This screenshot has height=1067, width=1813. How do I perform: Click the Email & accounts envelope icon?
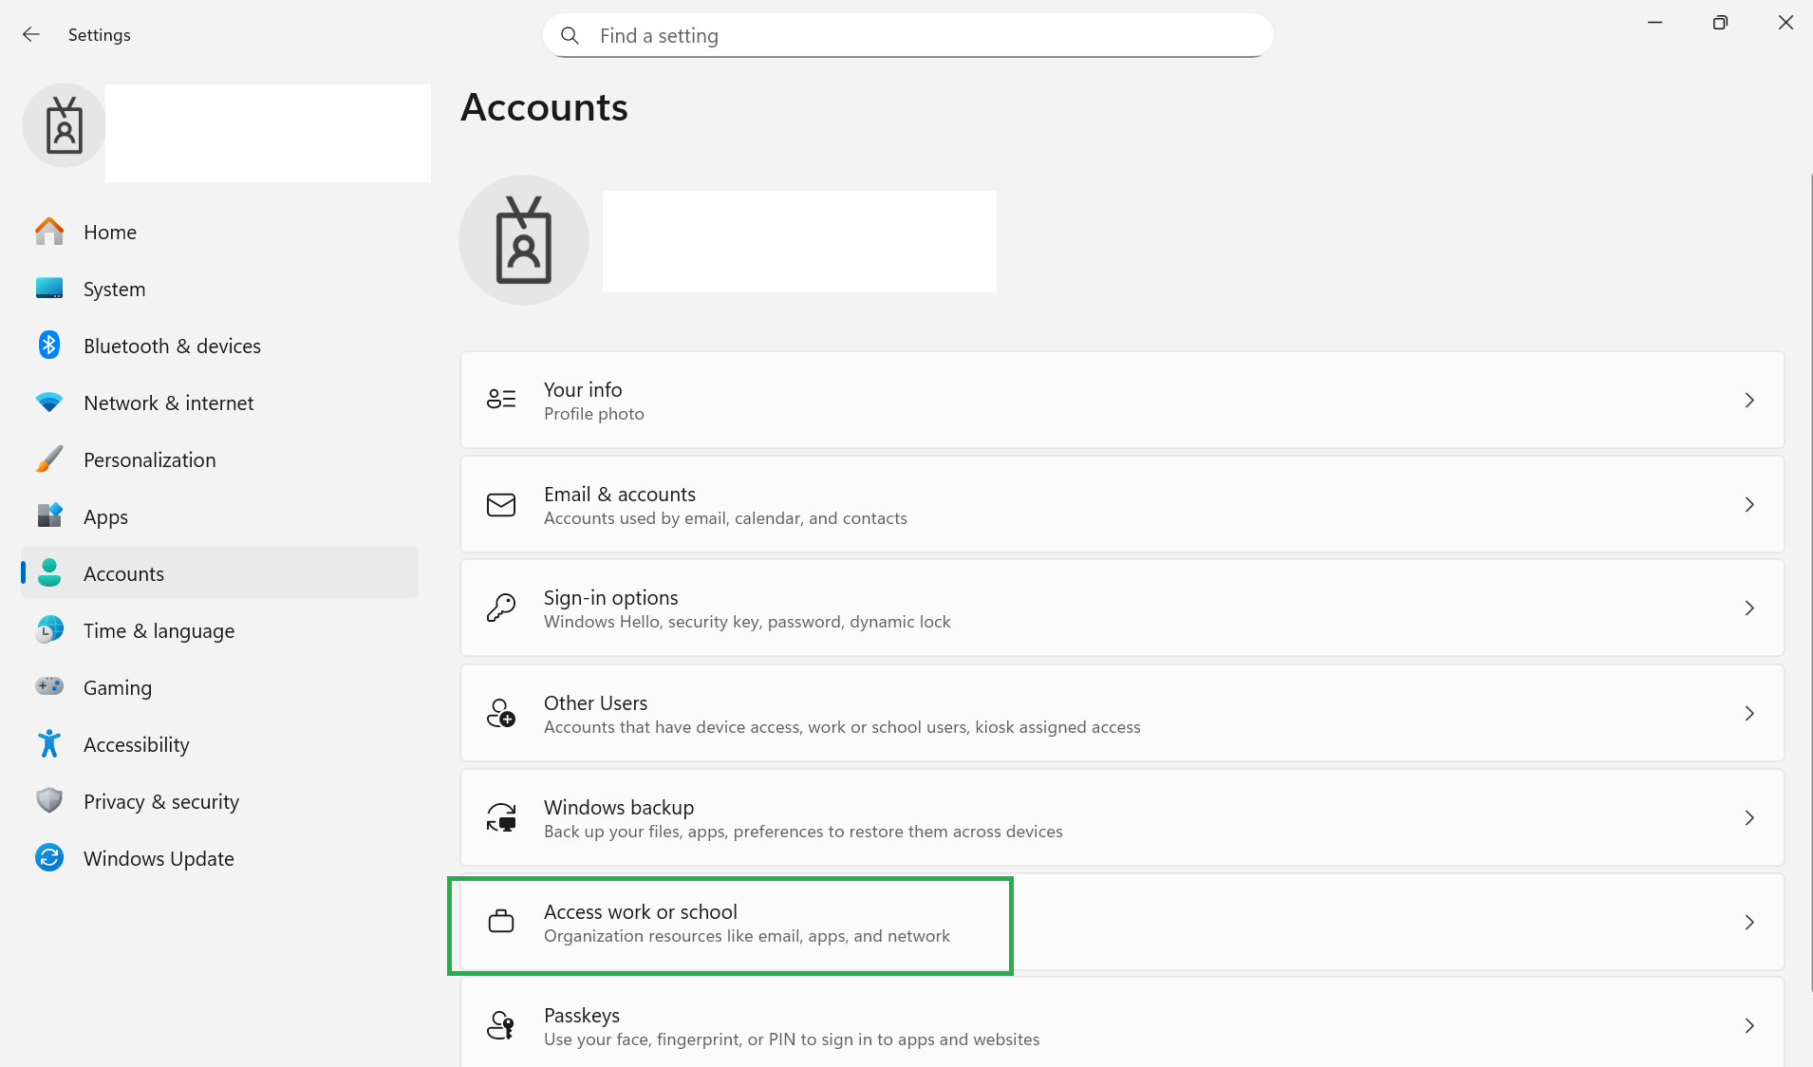coord(501,504)
